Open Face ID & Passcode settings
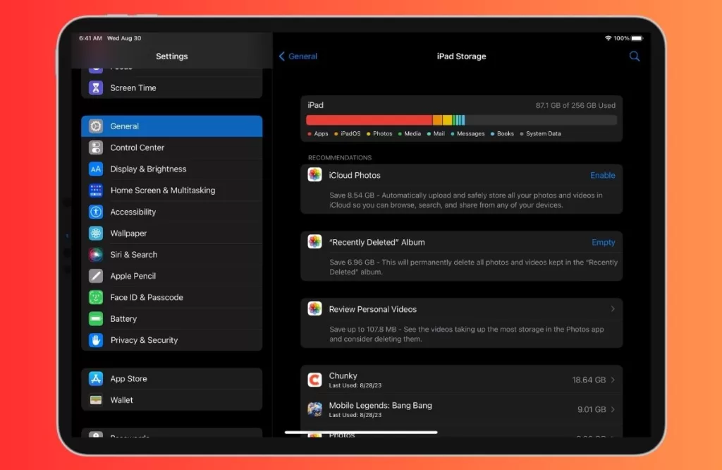 (x=172, y=297)
